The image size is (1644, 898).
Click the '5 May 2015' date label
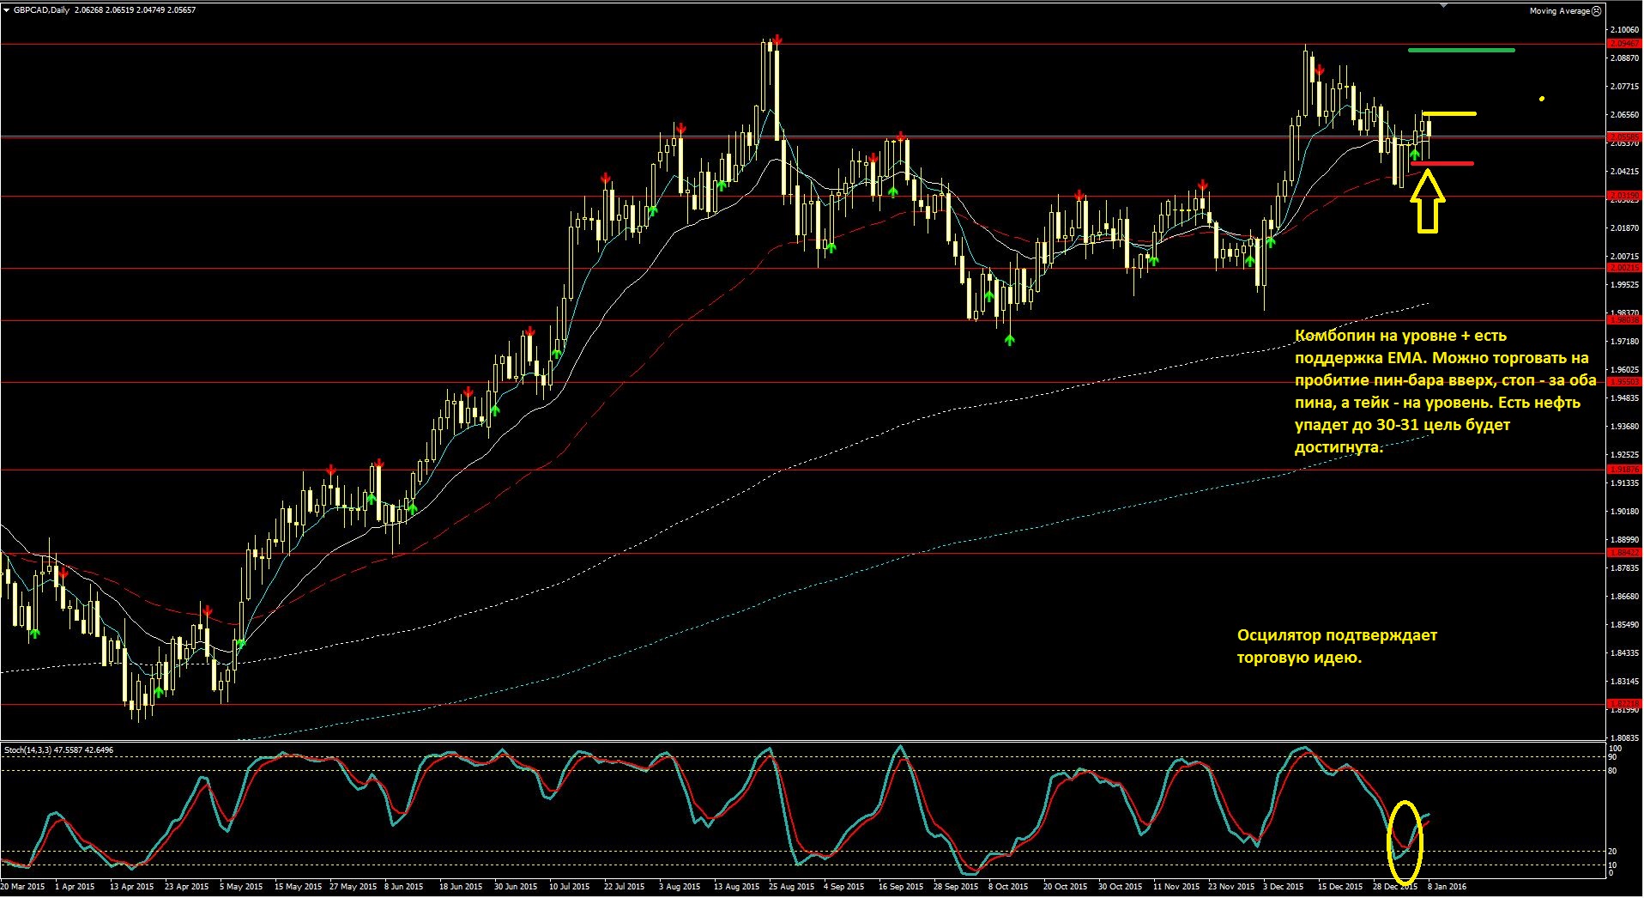tap(241, 887)
